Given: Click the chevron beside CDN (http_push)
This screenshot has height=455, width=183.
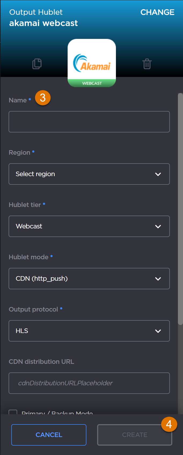Looking at the screenshot, I should (158, 278).
